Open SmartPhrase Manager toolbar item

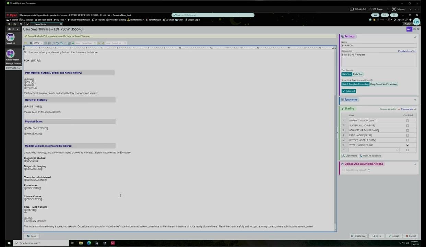tap(79, 20)
